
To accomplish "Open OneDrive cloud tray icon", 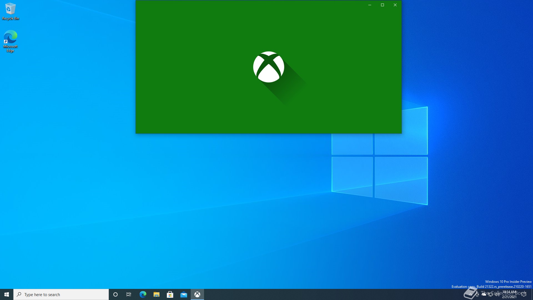I will [x=484, y=294].
